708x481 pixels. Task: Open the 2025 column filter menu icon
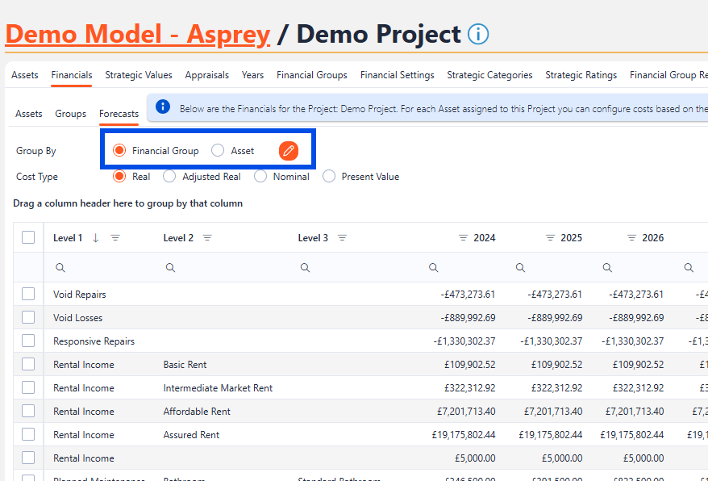(x=550, y=238)
